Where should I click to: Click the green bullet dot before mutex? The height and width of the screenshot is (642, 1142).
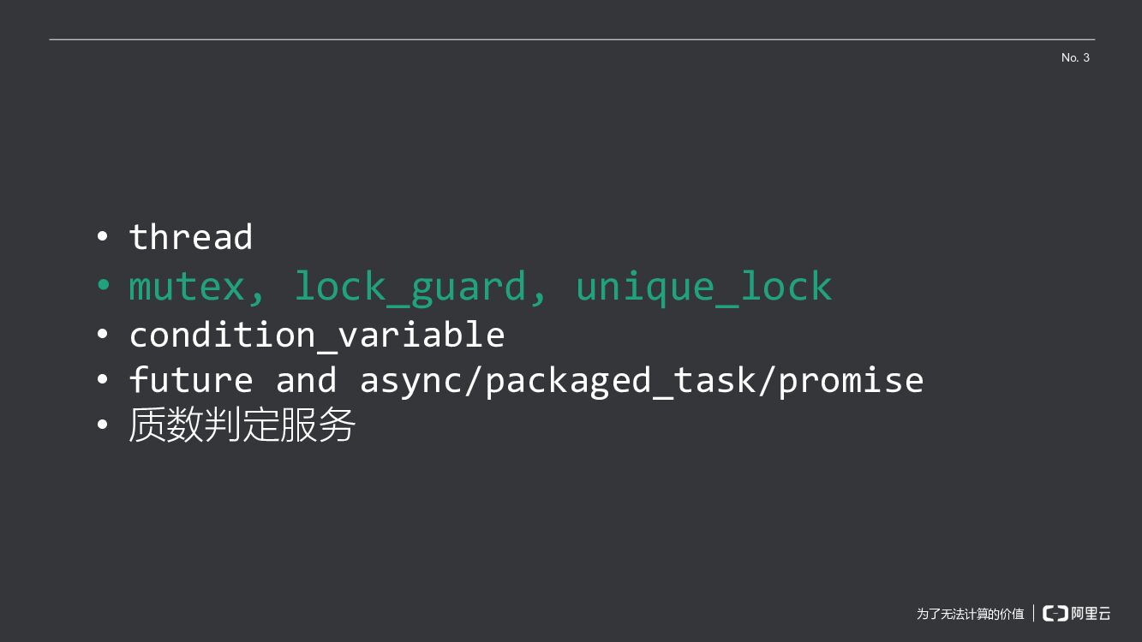[x=103, y=284]
